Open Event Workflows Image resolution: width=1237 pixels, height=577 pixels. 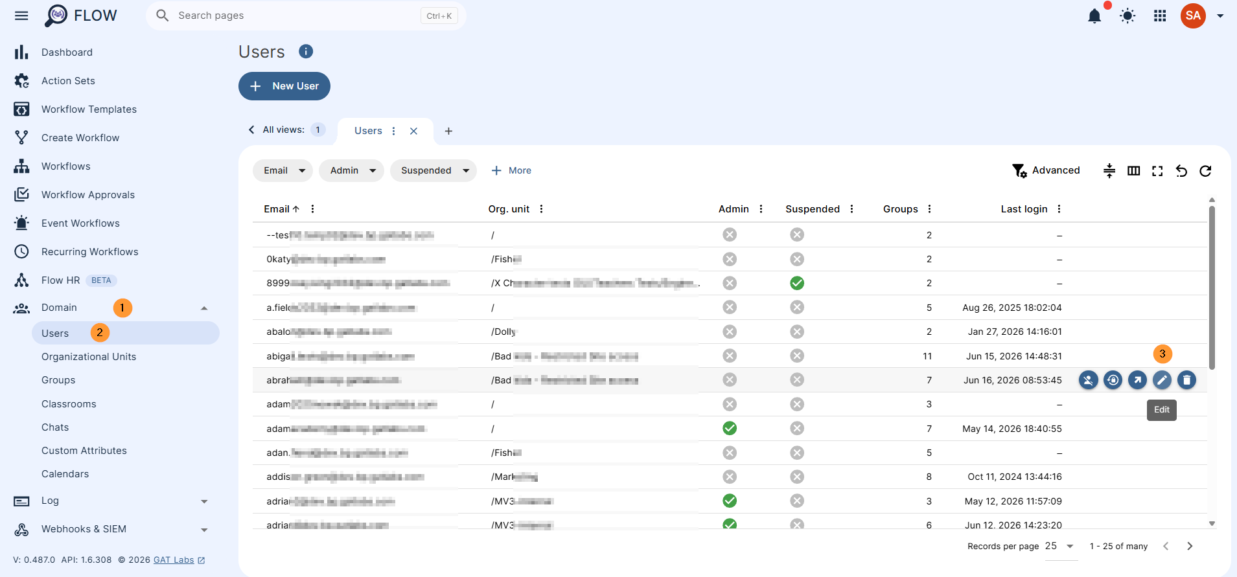(x=80, y=223)
